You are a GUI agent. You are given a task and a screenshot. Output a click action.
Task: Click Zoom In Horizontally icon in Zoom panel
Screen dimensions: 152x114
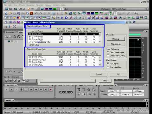pyautogui.click(x=79, y=90)
